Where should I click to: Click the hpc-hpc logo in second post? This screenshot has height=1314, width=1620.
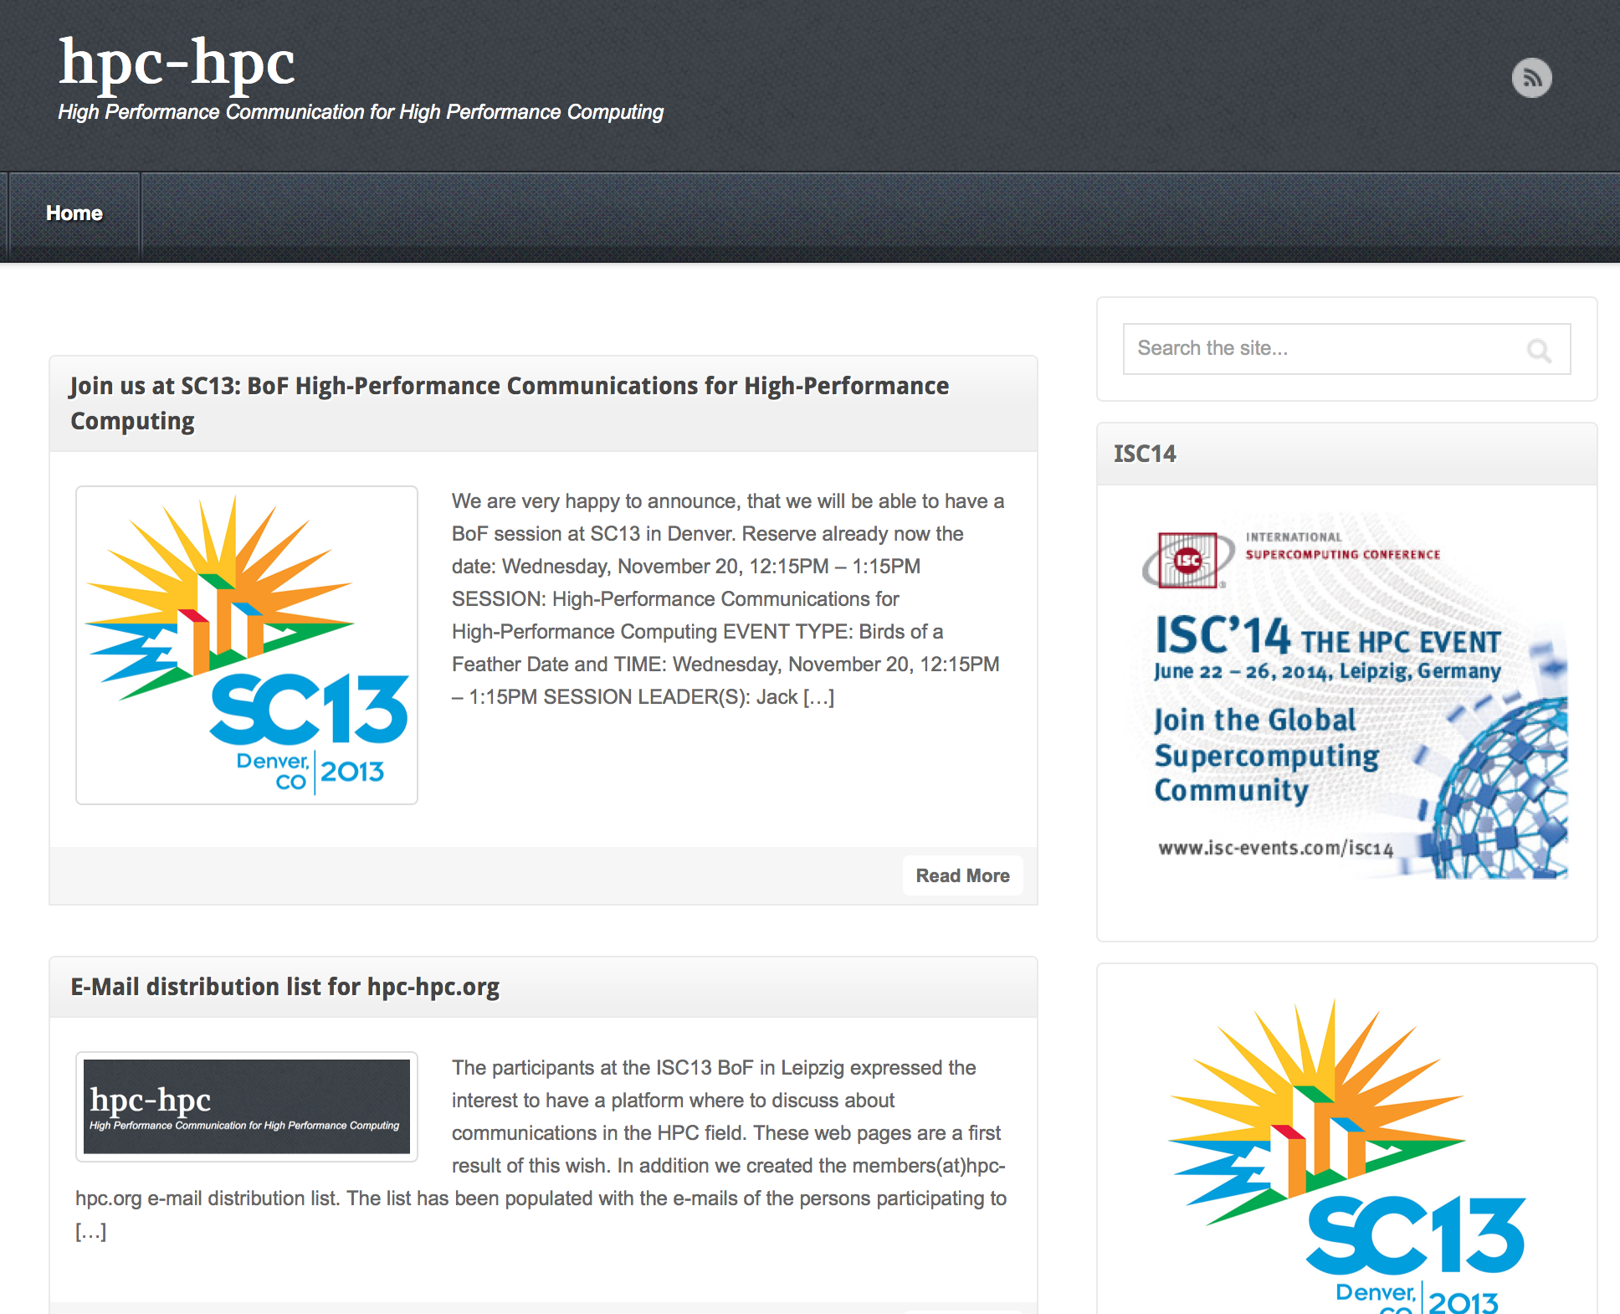click(x=247, y=1100)
